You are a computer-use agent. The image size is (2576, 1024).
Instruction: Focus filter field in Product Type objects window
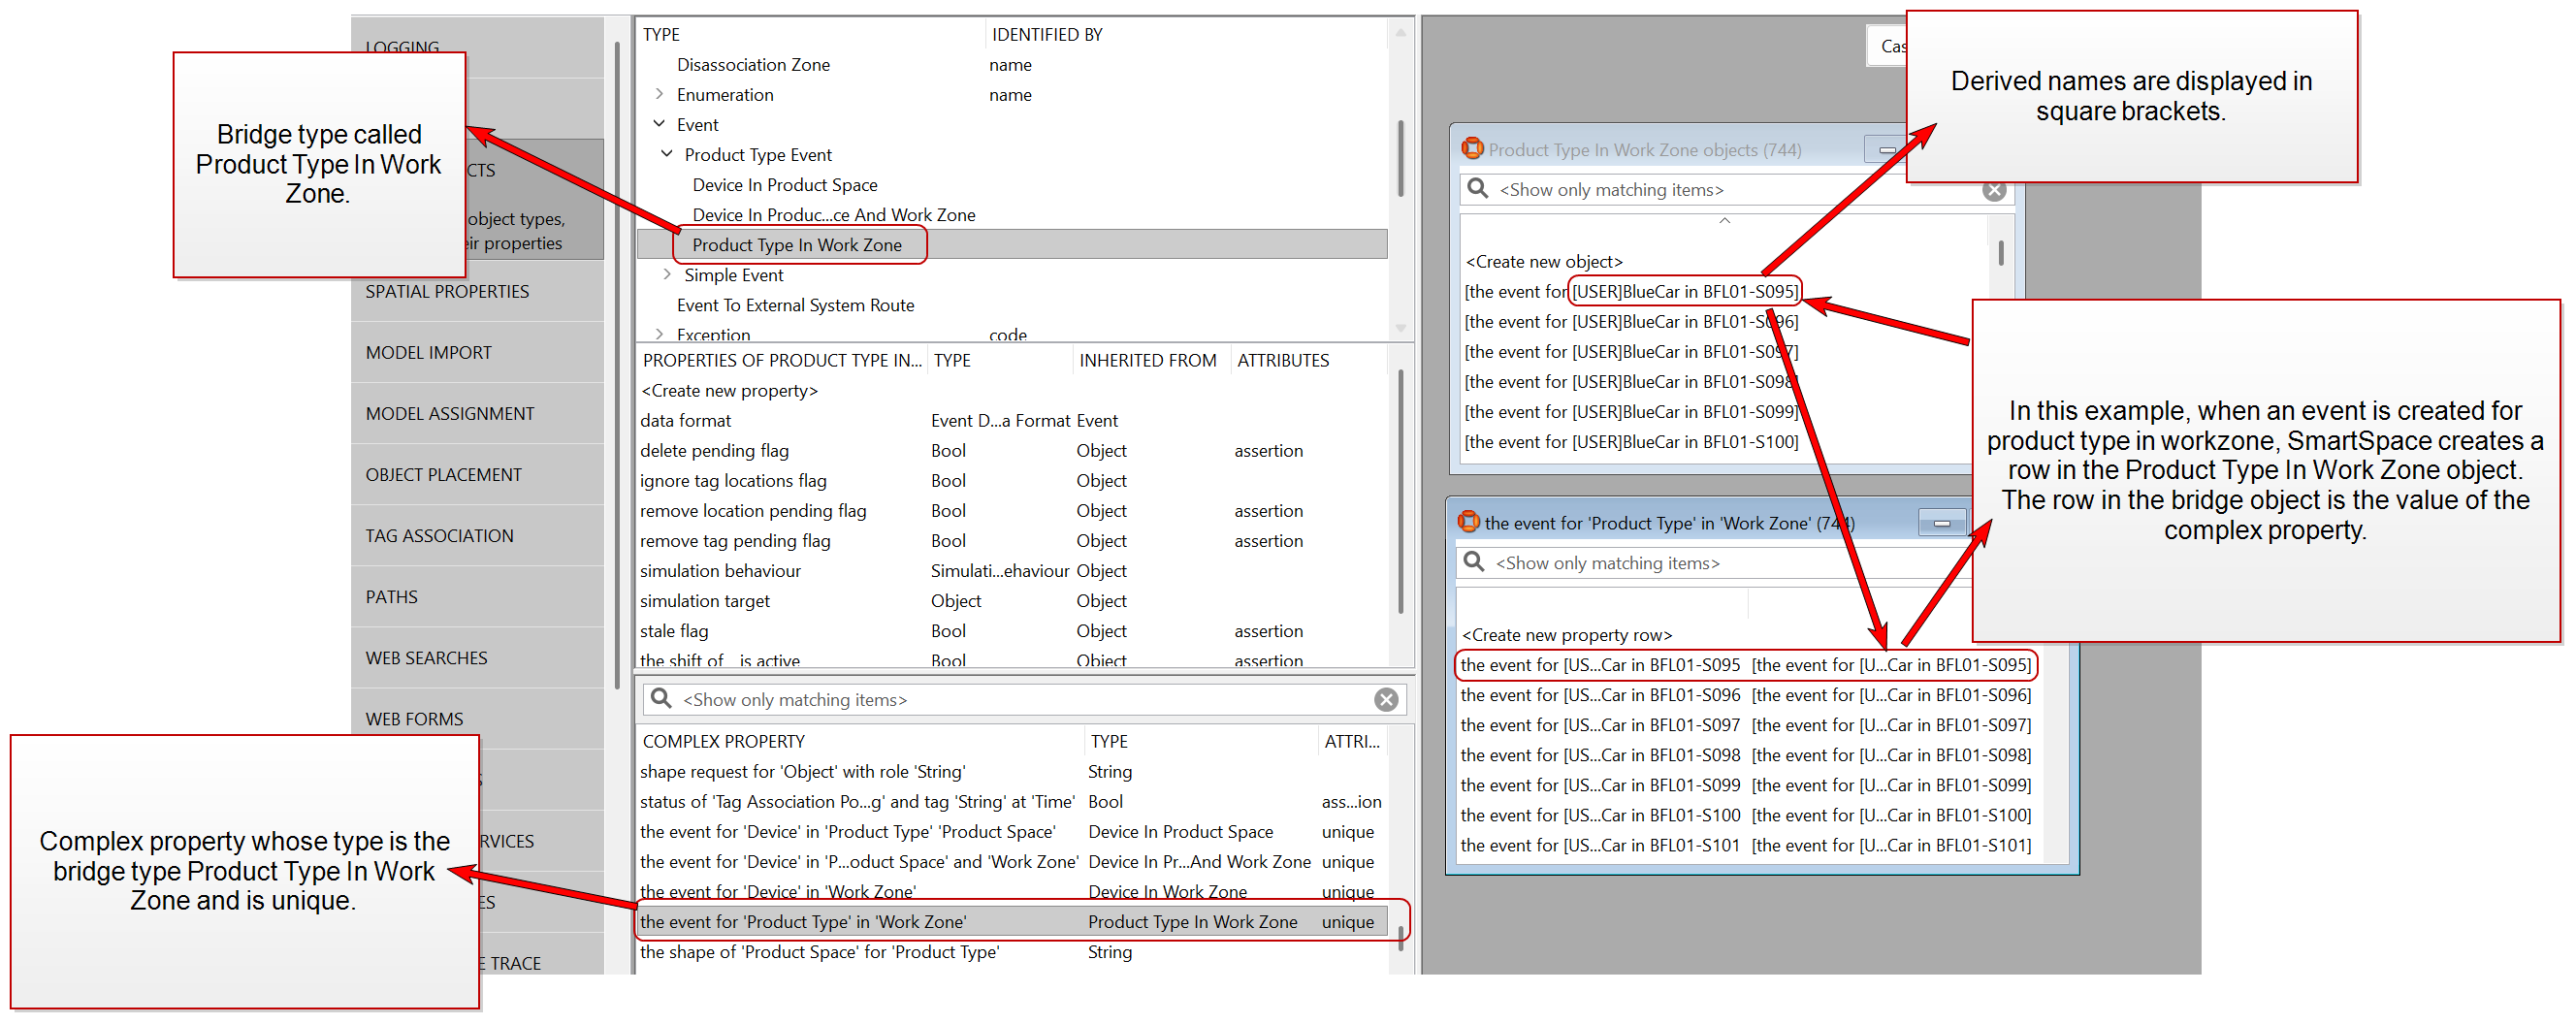click(1735, 189)
